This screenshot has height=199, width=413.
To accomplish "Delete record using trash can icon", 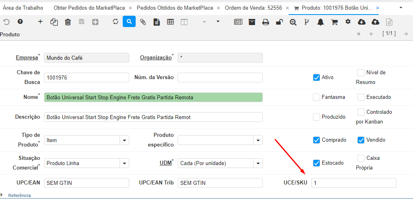I will pyautogui.click(x=68, y=22).
